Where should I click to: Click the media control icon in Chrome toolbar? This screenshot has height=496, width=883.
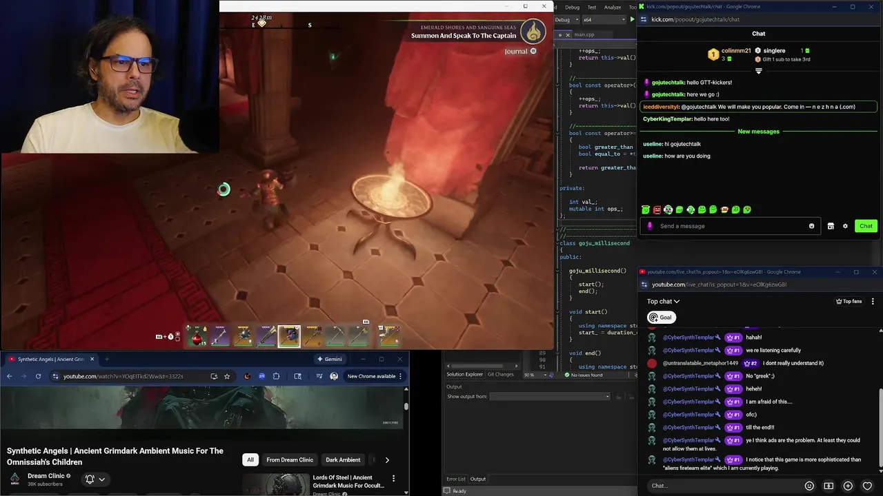click(x=319, y=376)
